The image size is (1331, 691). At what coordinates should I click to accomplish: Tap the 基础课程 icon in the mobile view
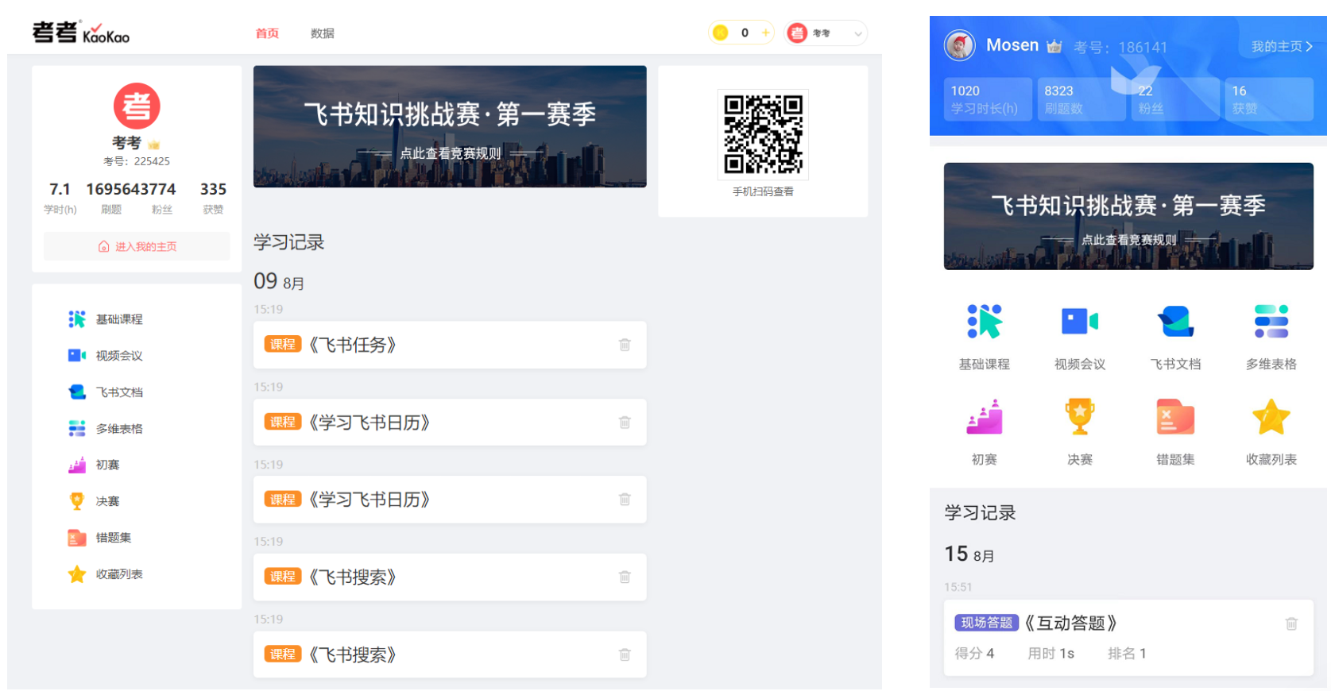click(985, 322)
